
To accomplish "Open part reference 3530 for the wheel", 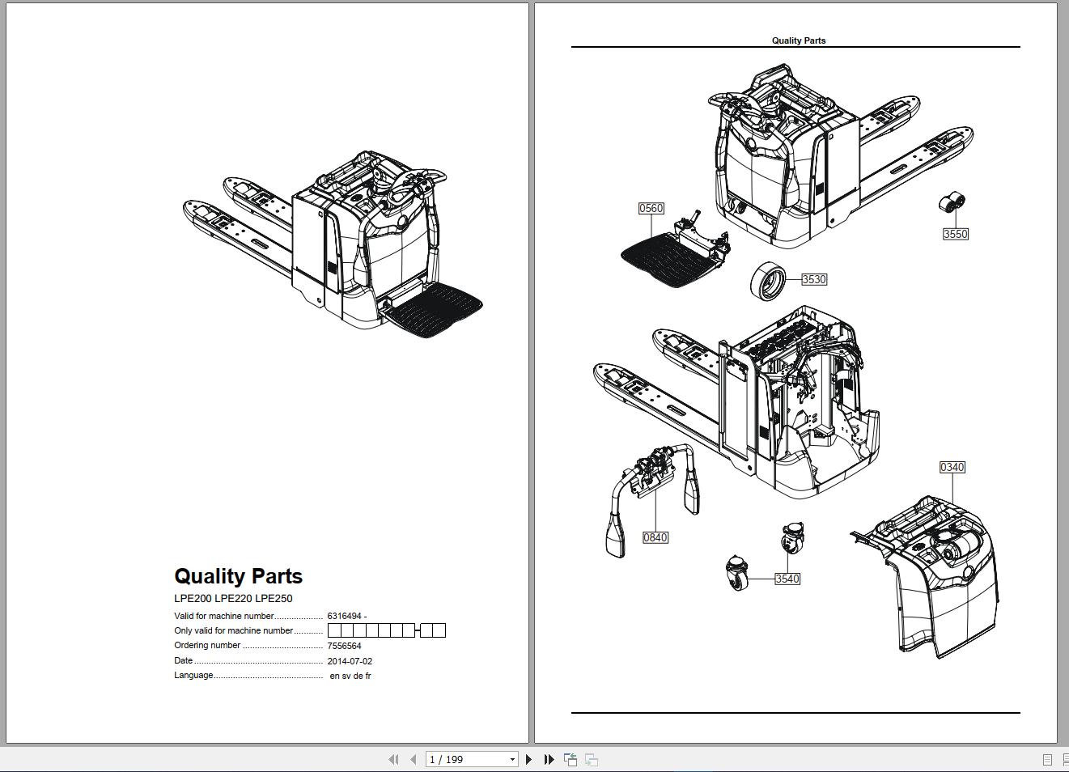I will pyautogui.click(x=813, y=279).
